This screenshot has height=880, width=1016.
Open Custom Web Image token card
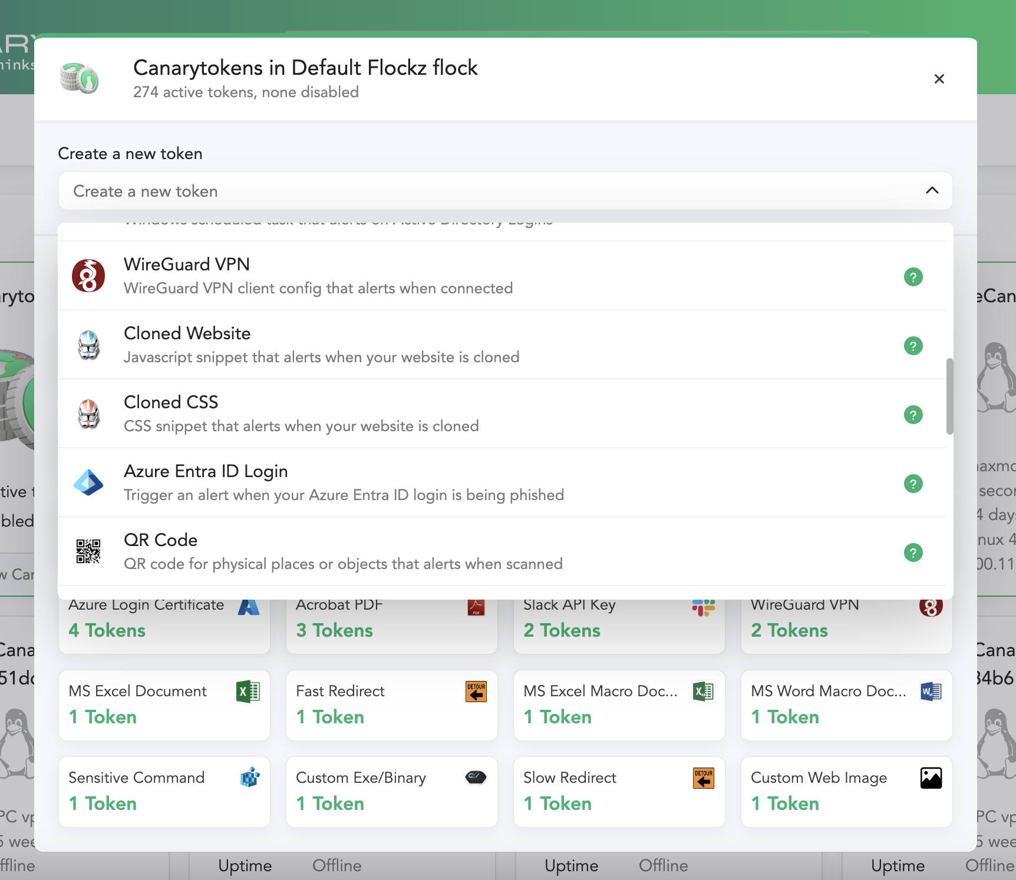(846, 791)
